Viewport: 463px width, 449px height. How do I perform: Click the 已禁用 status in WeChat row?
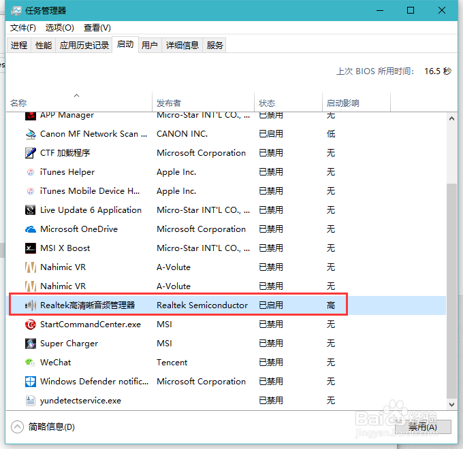[x=271, y=363]
